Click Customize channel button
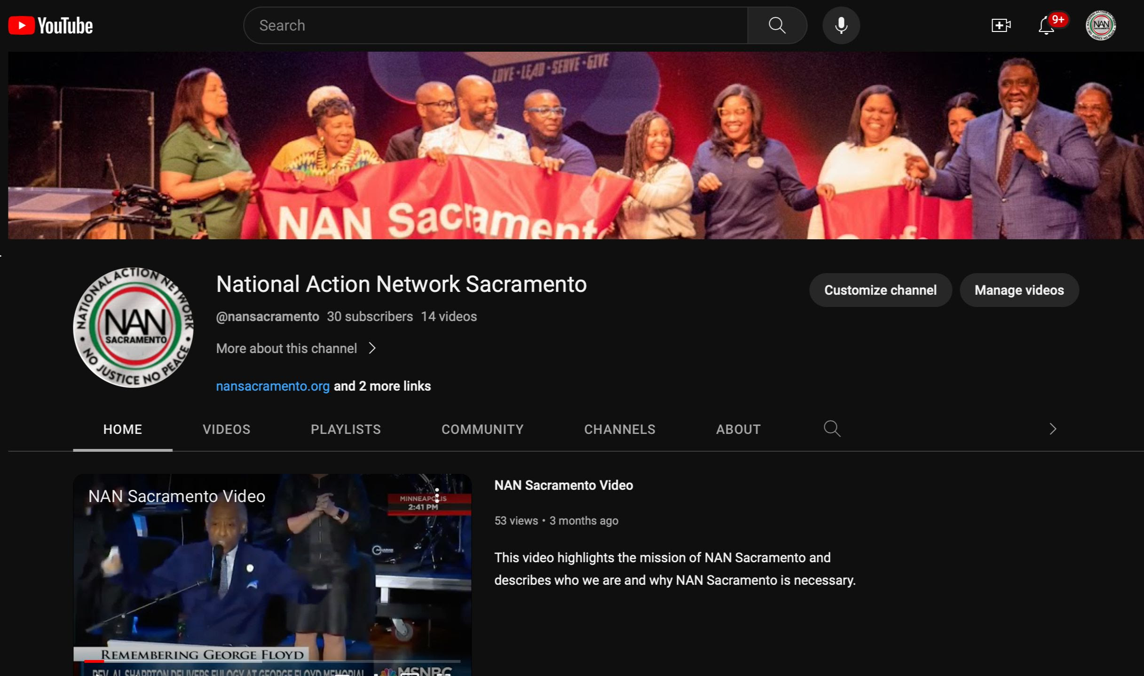1144x676 pixels. [x=880, y=290]
